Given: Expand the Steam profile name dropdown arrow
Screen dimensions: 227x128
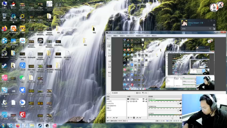Looking at the screenshot, I should tap(204, 23).
